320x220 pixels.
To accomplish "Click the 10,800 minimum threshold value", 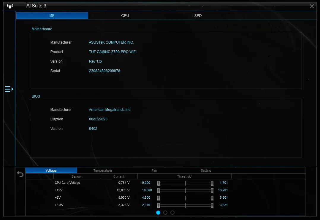I will click(x=147, y=190).
